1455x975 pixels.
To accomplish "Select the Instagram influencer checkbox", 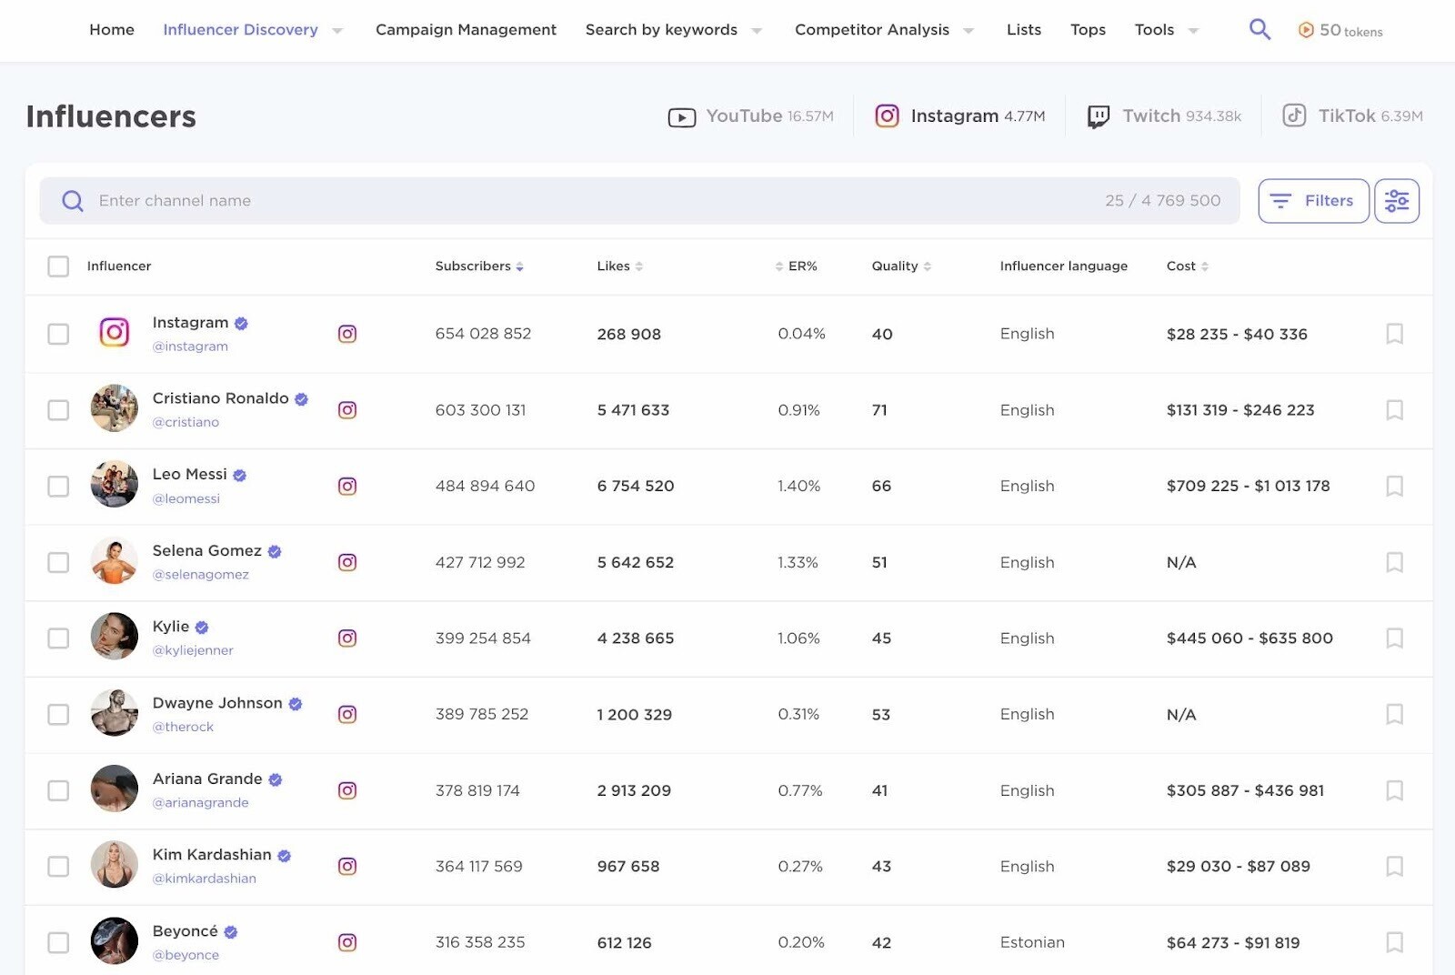I will pyautogui.click(x=58, y=334).
